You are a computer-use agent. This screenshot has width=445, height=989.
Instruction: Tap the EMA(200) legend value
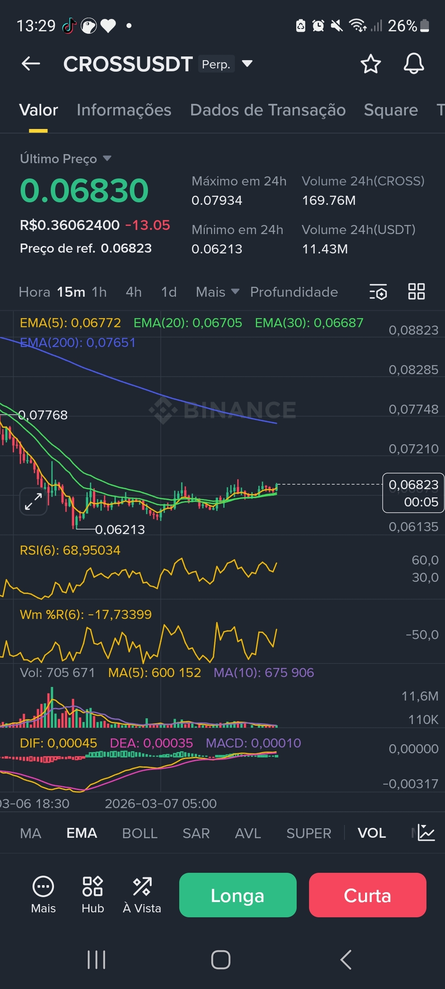click(x=78, y=342)
